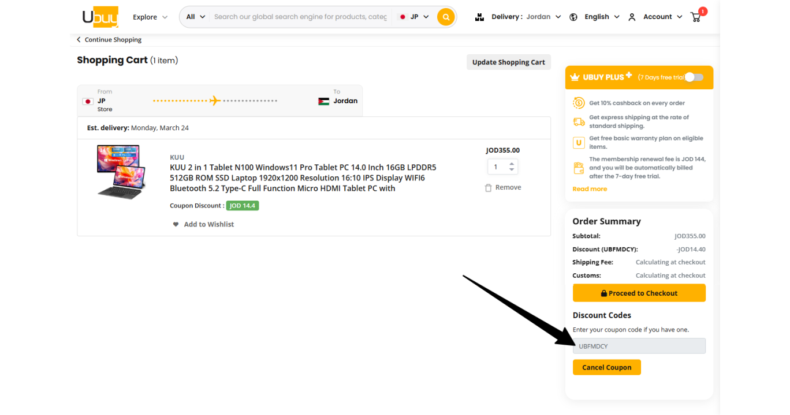Click the search input field
Viewport: 790px width, 415px height.
(x=300, y=17)
